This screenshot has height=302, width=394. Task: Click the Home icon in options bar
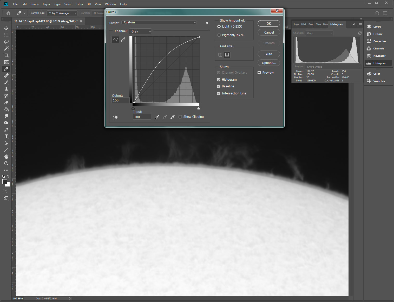tap(8, 13)
